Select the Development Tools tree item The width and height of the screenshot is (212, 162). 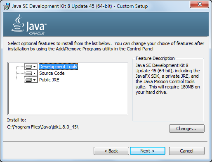58,67
